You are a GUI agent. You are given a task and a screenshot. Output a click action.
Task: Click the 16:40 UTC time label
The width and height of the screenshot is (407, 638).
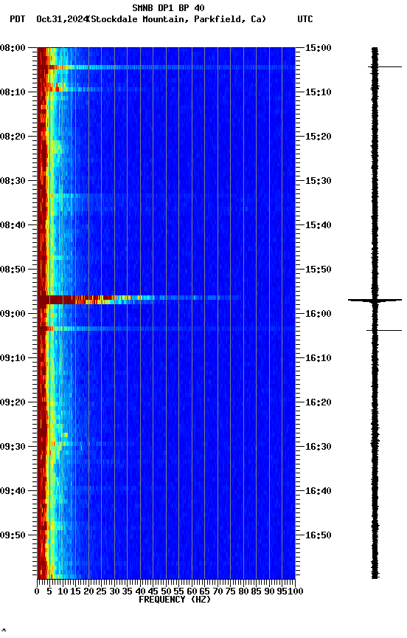coord(318,492)
